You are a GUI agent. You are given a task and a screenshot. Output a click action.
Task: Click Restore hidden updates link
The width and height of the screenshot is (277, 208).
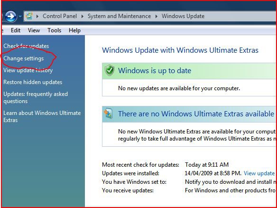tap(33, 82)
